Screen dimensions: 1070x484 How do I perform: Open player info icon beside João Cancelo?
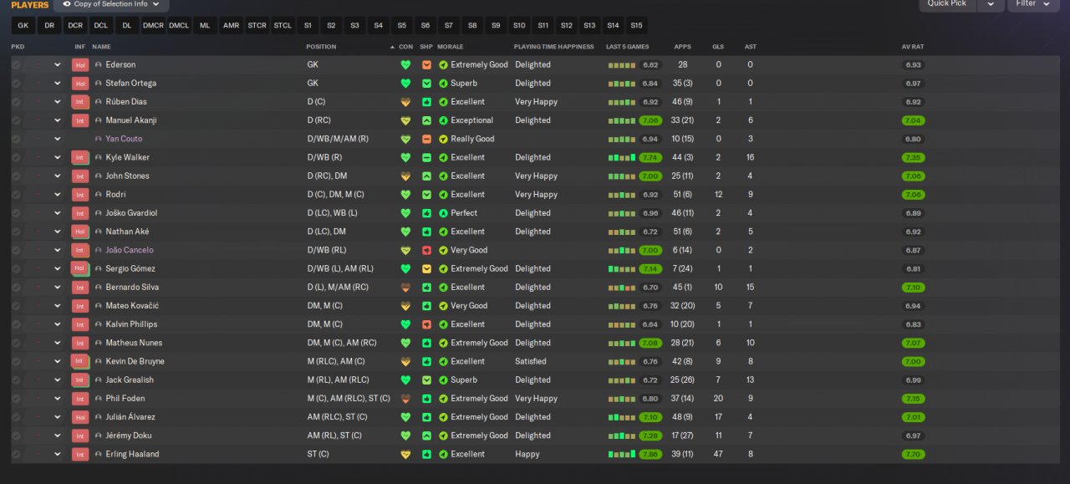coord(99,250)
